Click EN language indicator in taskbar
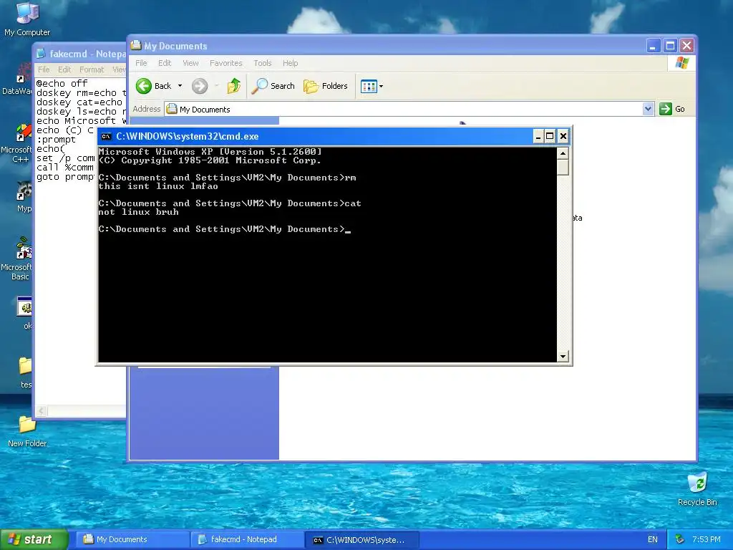733x550 pixels. 653,540
